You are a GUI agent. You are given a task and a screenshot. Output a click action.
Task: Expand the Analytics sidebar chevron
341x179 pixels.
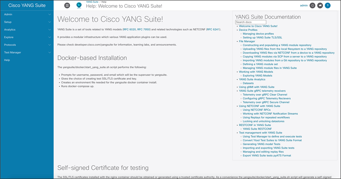click(x=50, y=30)
